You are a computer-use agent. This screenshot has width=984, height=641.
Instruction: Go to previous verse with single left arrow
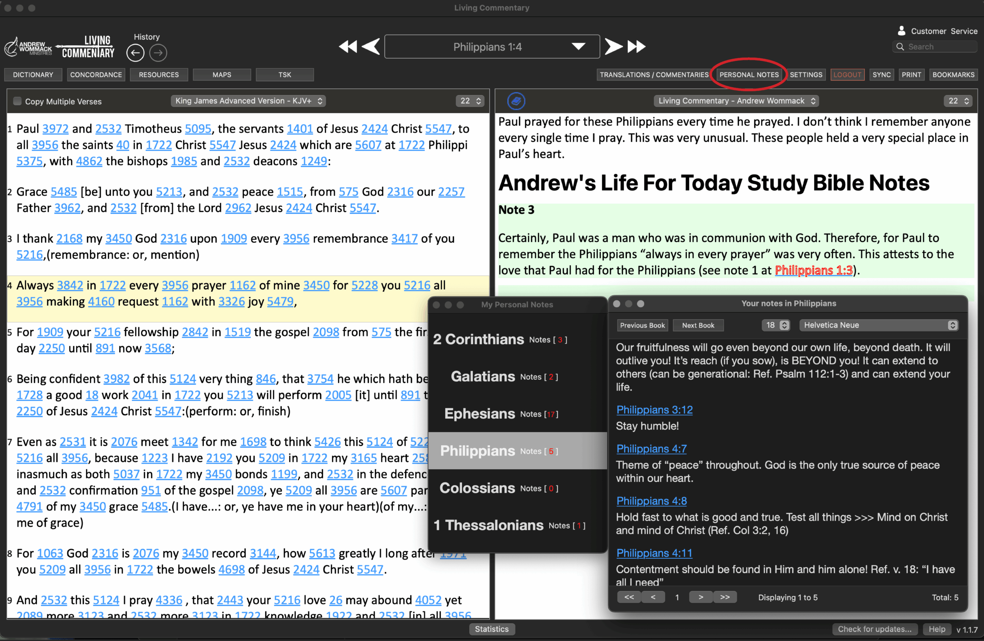click(x=371, y=47)
